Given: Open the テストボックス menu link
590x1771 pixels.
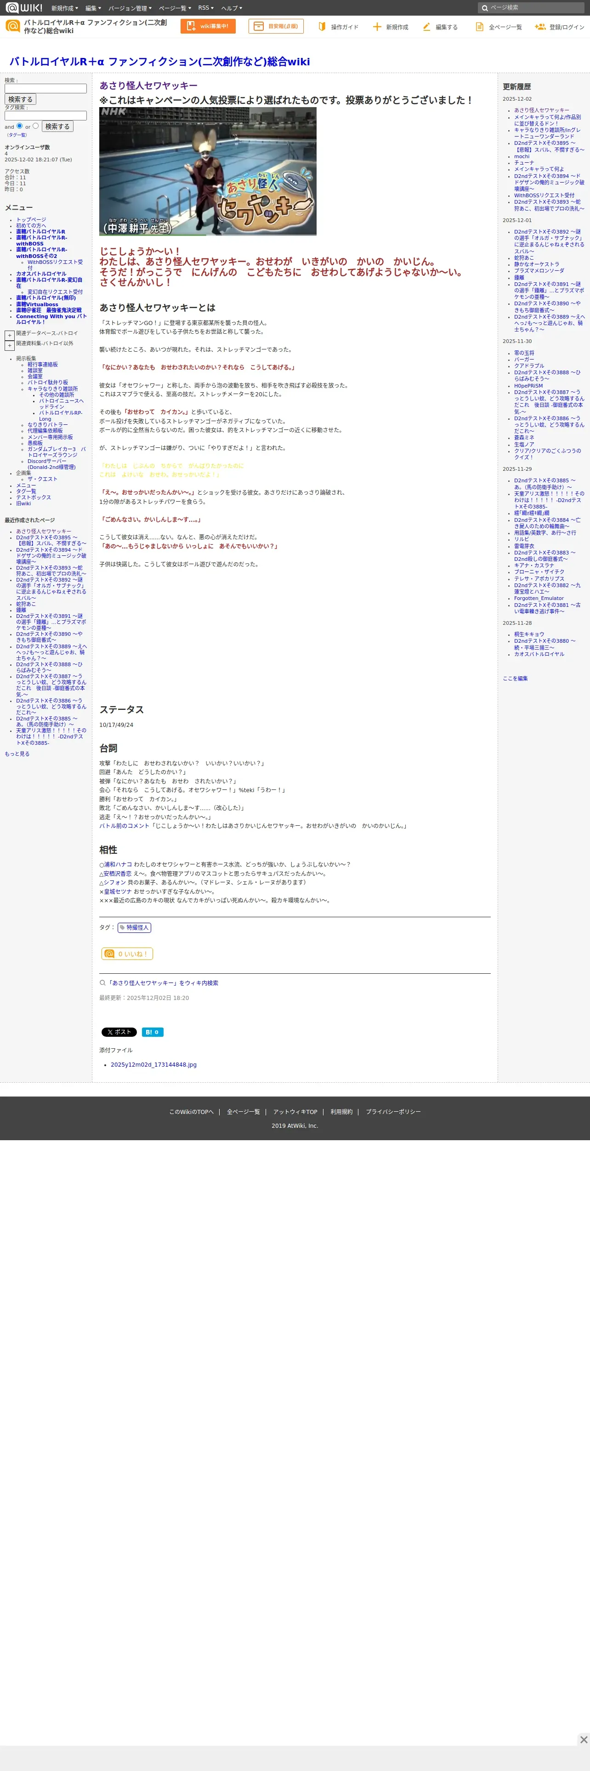Looking at the screenshot, I should click(x=34, y=497).
